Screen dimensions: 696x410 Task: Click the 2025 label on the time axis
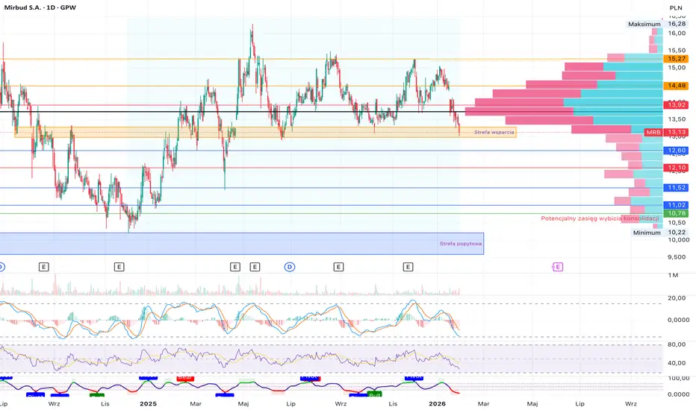tap(149, 404)
